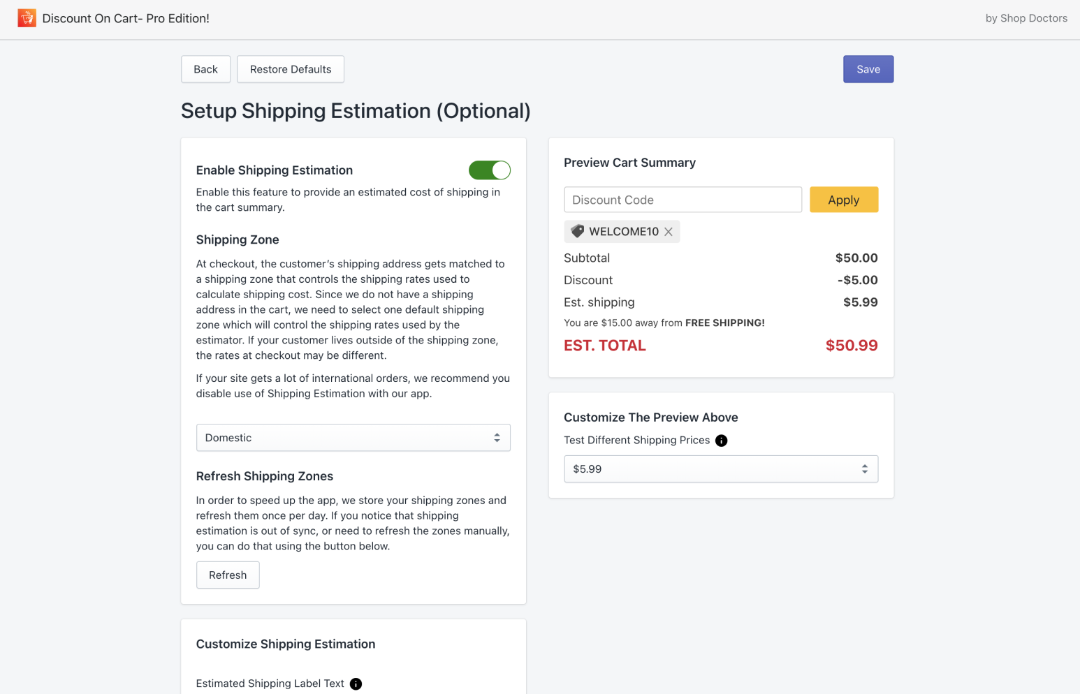Click the 'by Shop Doctors' text
This screenshot has height=694, width=1080.
point(1026,18)
